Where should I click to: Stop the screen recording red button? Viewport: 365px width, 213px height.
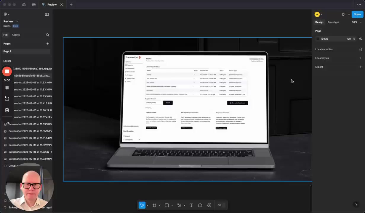(7, 71)
